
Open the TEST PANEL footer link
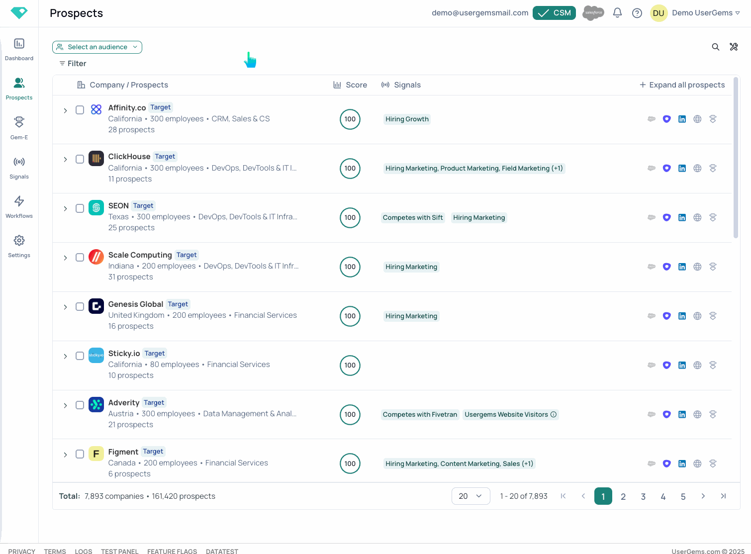tap(120, 552)
